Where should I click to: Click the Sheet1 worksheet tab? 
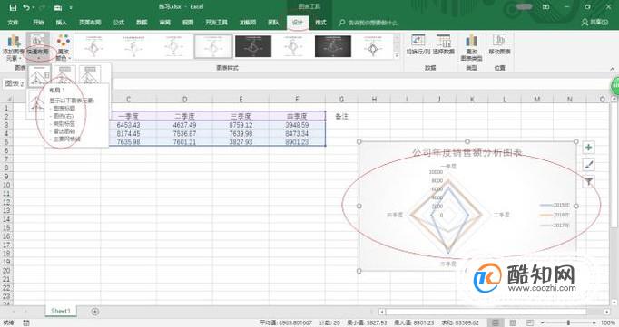61,311
